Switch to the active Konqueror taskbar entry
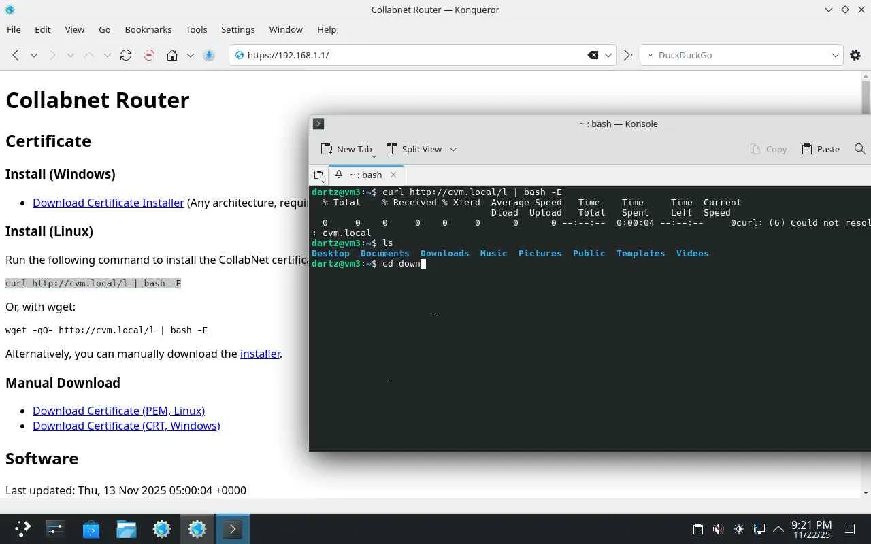The height and width of the screenshot is (544, 871). pos(197,528)
